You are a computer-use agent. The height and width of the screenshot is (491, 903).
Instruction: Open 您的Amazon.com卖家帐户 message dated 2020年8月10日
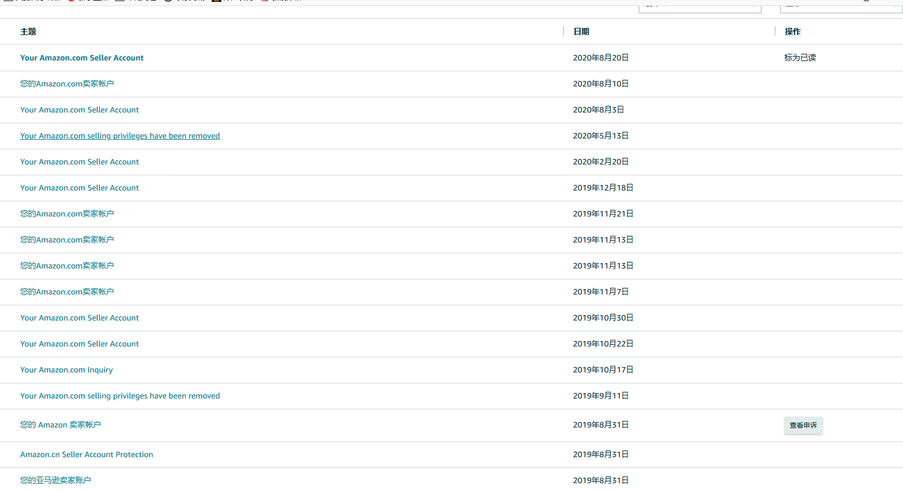(x=67, y=84)
